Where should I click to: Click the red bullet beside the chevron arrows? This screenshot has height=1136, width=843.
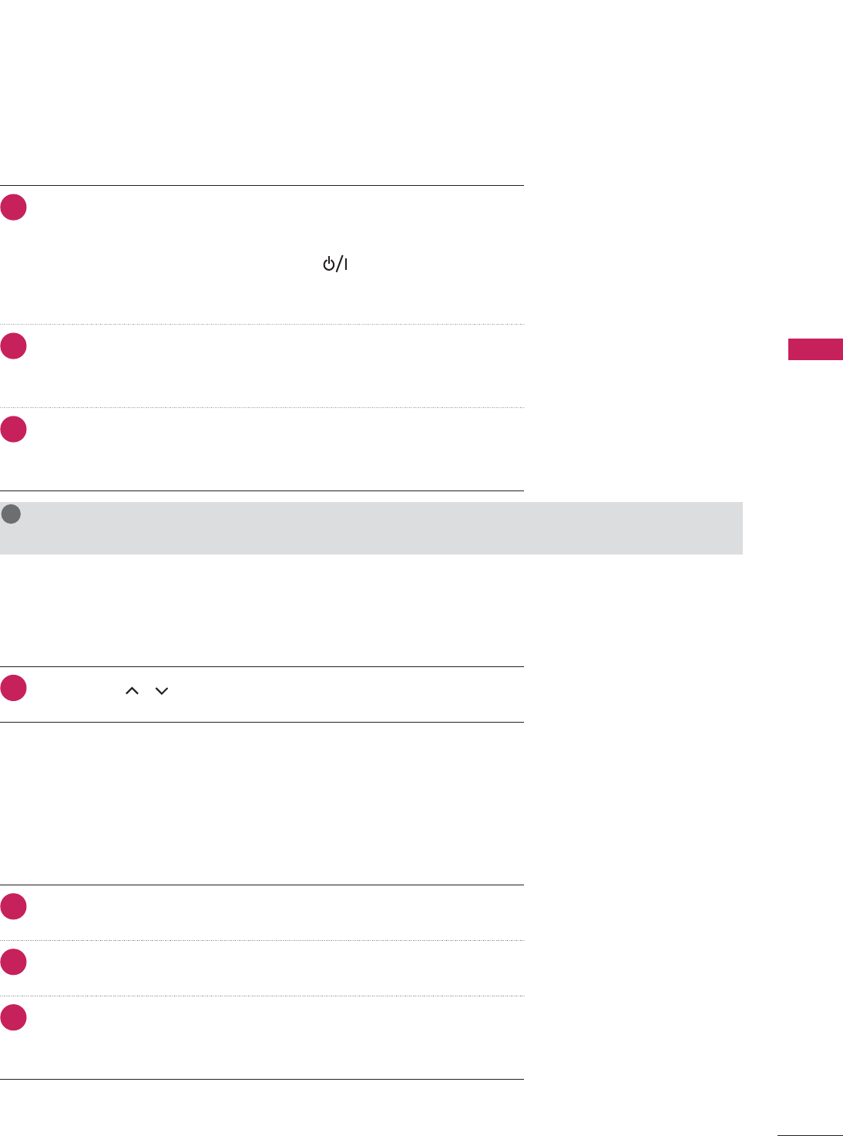(14, 689)
